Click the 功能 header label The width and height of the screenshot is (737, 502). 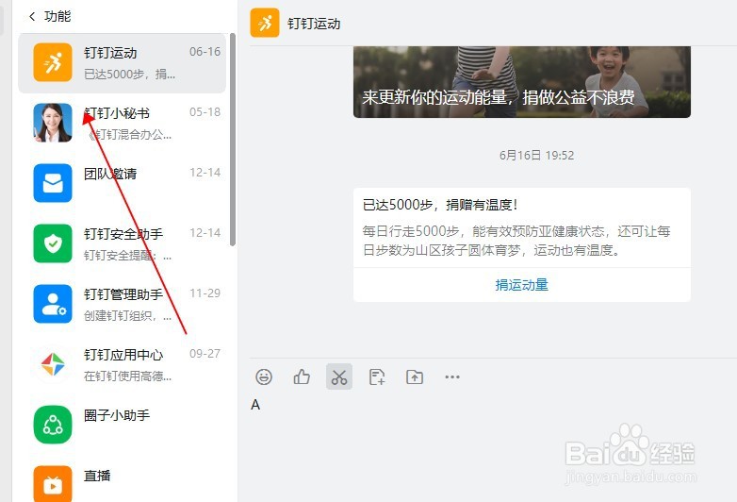(57, 16)
